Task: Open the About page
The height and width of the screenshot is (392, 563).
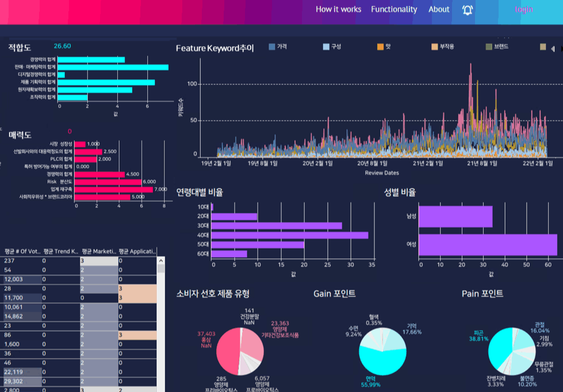Action: pyautogui.click(x=439, y=9)
